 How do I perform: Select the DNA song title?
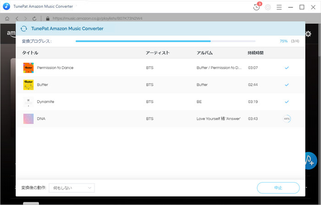[41, 119]
